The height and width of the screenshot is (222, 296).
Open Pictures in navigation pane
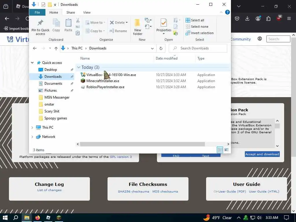click(50, 90)
